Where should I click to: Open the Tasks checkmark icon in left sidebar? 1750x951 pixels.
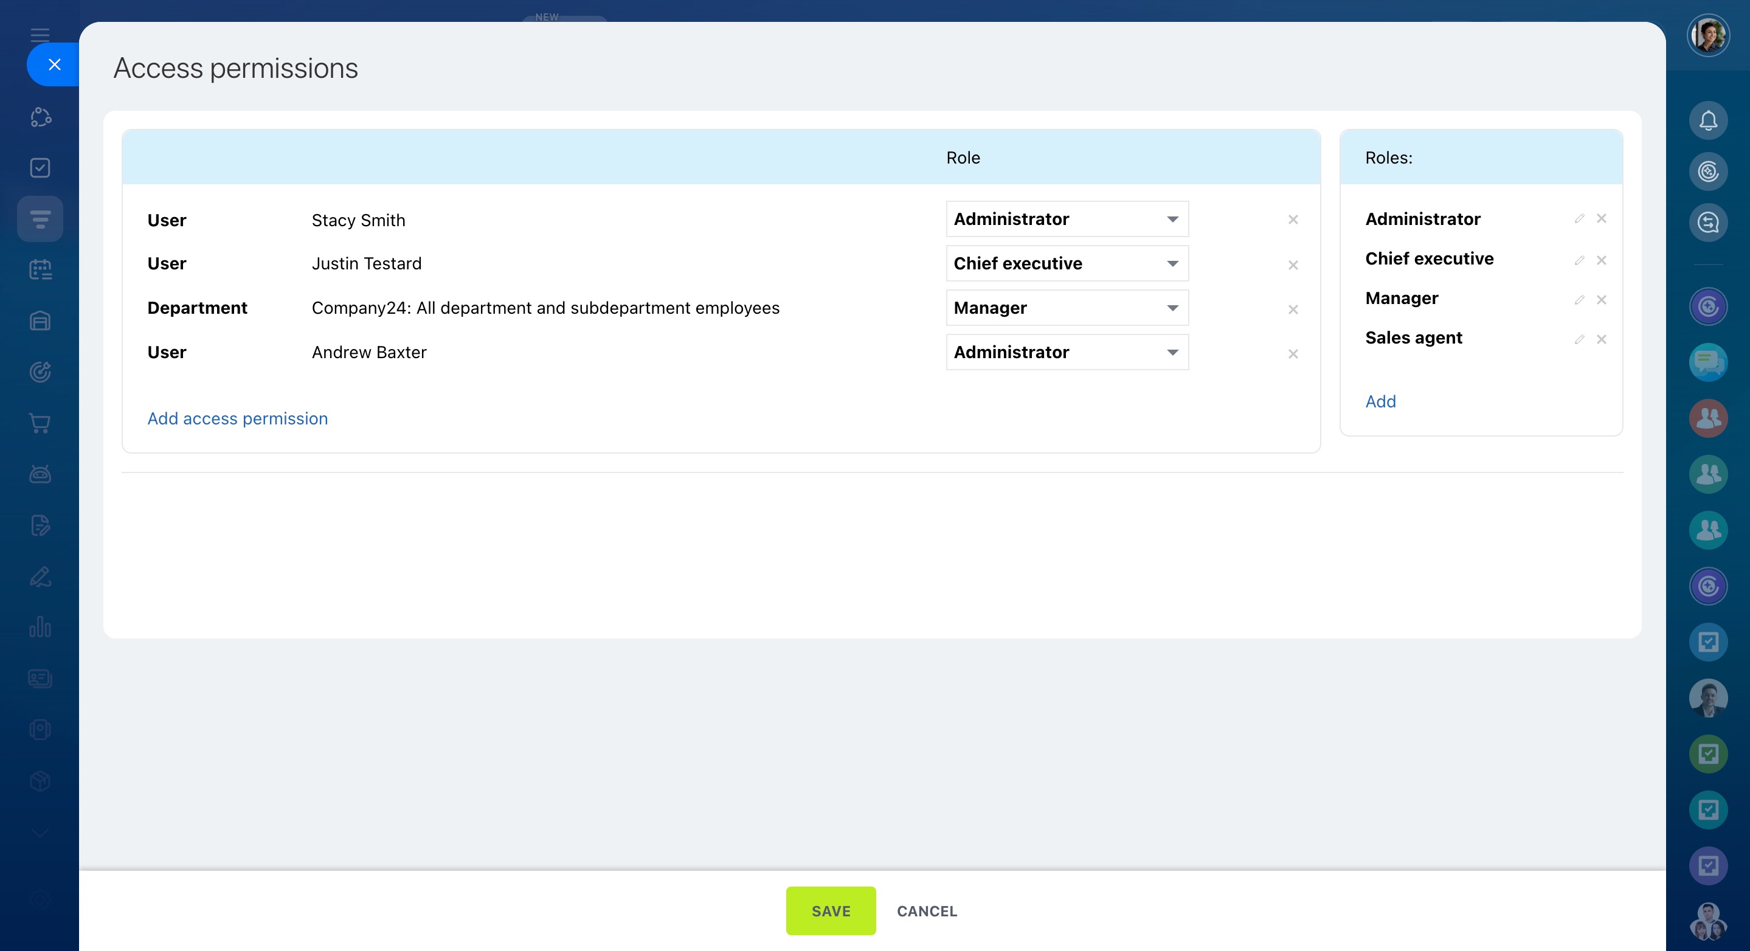(x=40, y=168)
